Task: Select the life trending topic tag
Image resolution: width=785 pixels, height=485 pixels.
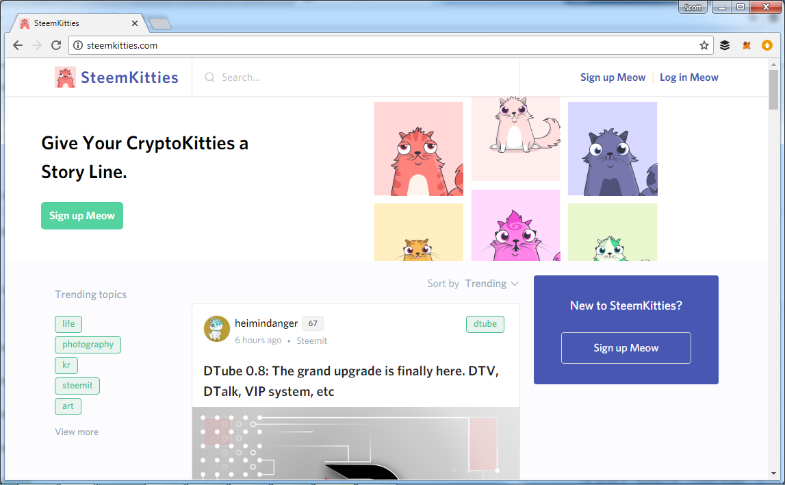Action: coord(68,323)
